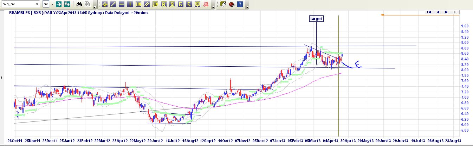Select the horizontal line drawing tool
This screenshot has height=146, width=473.
(x=121, y=4)
